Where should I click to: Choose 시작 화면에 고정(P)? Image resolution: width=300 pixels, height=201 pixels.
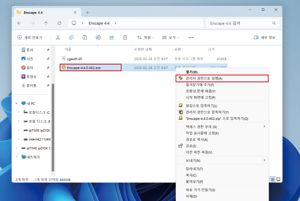[x=222, y=97]
